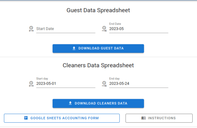The width and height of the screenshot is (197, 128).
Task: Click the Guest Data Spreadsheet heading
Action: click(x=98, y=10)
